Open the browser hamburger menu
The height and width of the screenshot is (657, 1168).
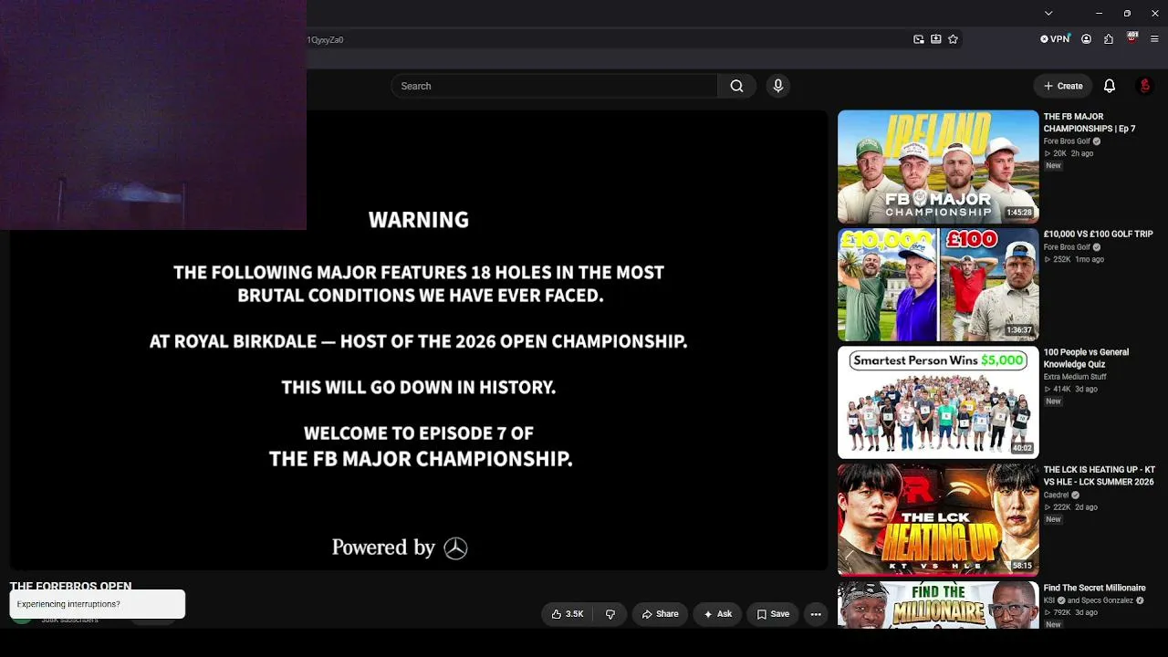pos(1154,39)
